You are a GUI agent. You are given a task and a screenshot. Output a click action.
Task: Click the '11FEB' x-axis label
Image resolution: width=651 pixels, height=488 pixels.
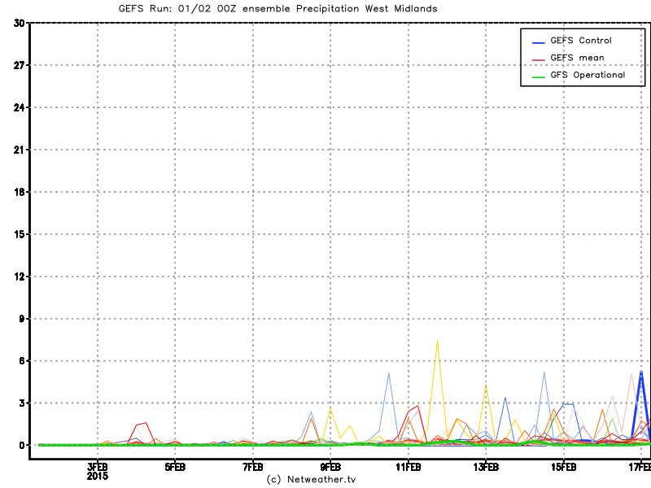[409, 467]
